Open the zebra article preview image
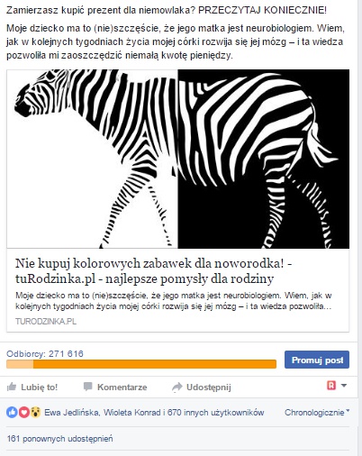 (x=178, y=159)
